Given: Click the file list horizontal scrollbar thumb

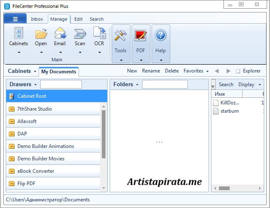Looking at the screenshot, I should coord(224,188).
